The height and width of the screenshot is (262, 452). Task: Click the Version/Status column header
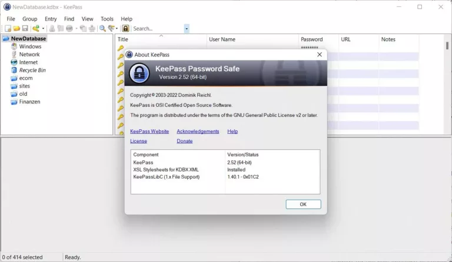(272, 154)
